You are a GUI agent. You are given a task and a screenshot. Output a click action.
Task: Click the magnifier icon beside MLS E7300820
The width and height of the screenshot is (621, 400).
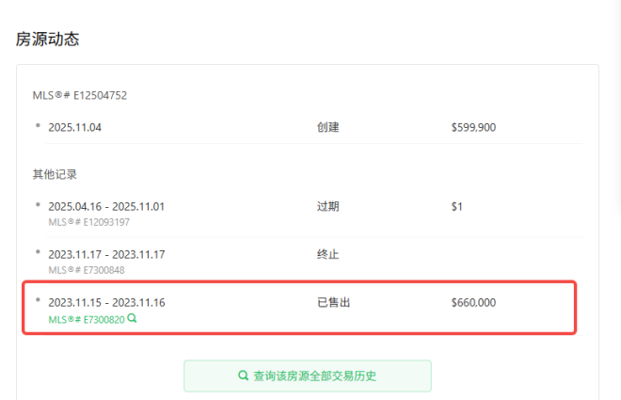(x=133, y=318)
